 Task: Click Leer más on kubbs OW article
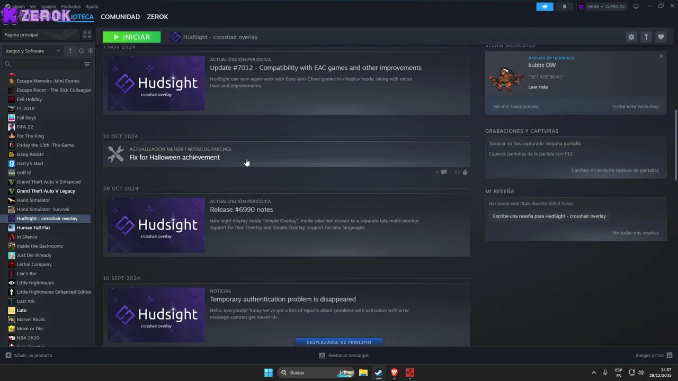click(x=538, y=87)
